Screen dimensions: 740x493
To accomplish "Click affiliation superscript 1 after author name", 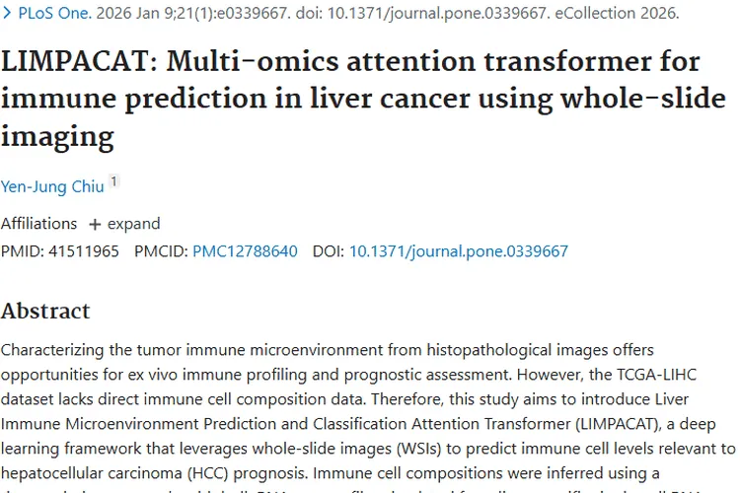I will click(x=114, y=180).
